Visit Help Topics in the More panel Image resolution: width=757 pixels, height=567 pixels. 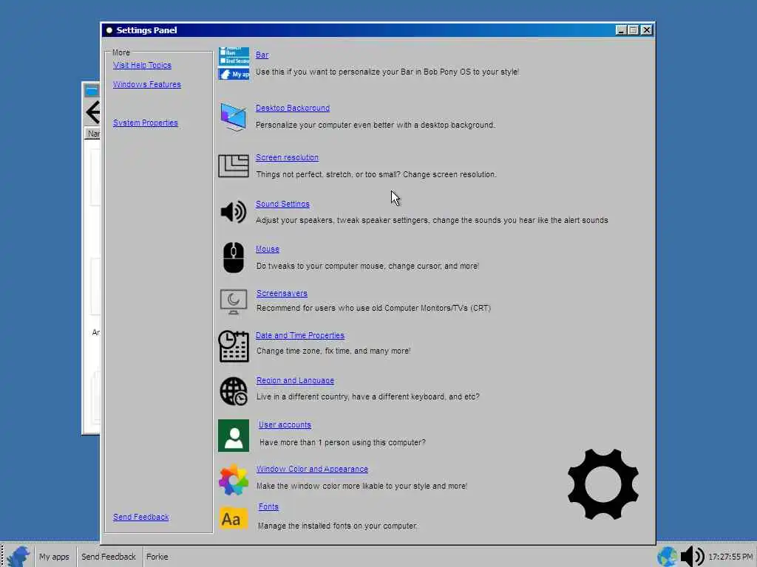pyautogui.click(x=142, y=66)
